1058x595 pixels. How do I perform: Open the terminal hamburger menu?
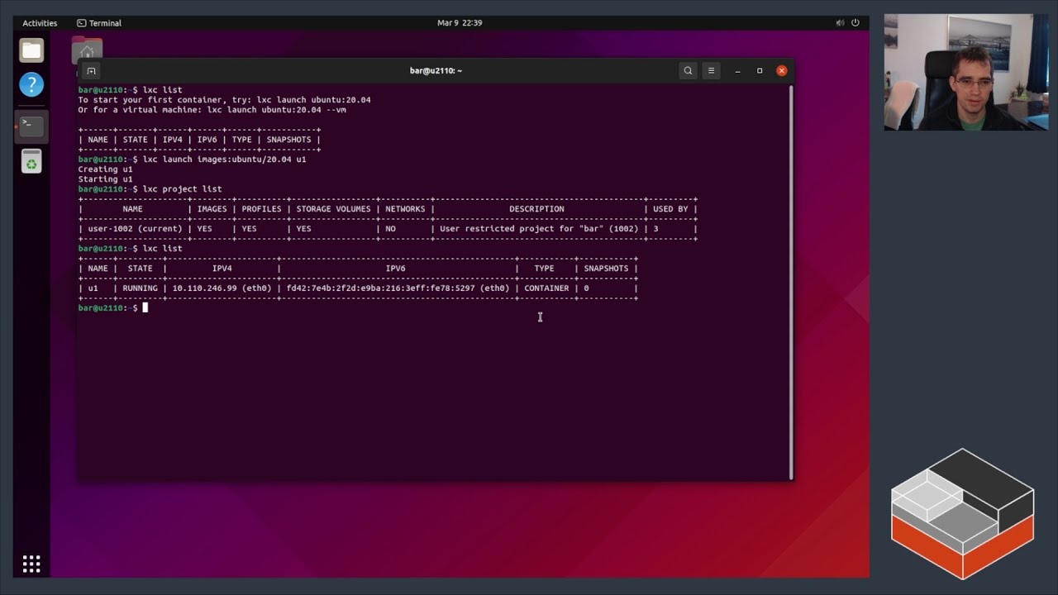(x=711, y=71)
